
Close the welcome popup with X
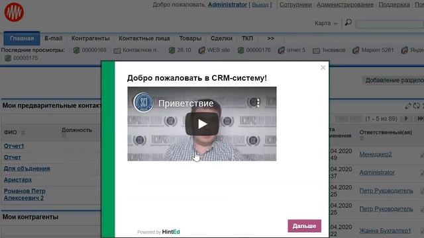pos(323,67)
